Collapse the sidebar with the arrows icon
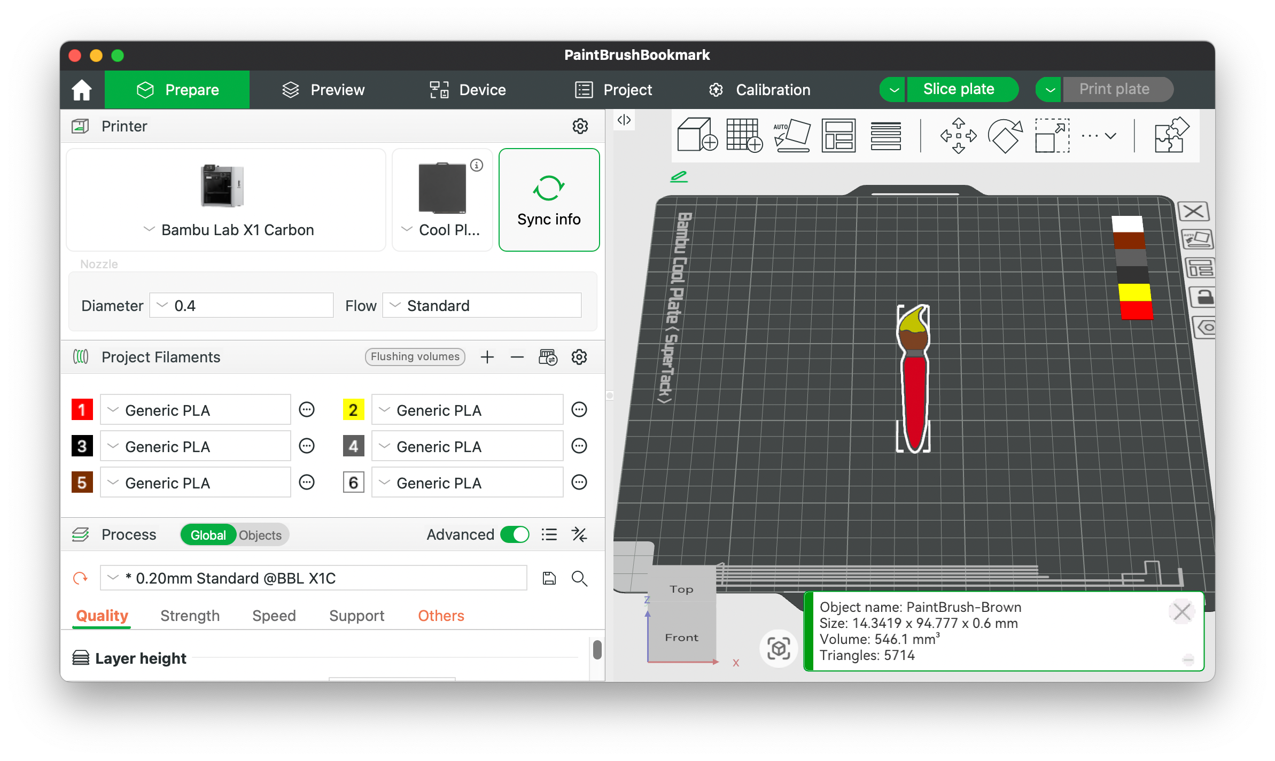This screenshot has width=1275, height=761. pyautogui.click(x=624, y=120)
